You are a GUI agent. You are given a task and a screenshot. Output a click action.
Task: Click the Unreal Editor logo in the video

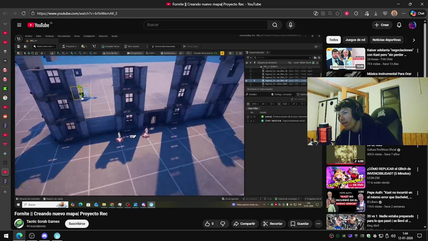coord(19,38)
